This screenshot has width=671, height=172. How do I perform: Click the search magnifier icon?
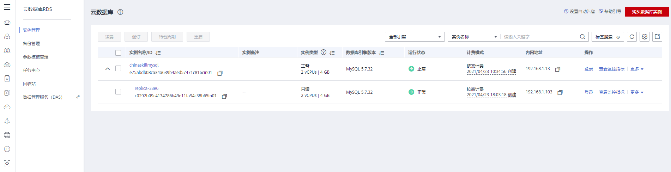tap(582, 37)
